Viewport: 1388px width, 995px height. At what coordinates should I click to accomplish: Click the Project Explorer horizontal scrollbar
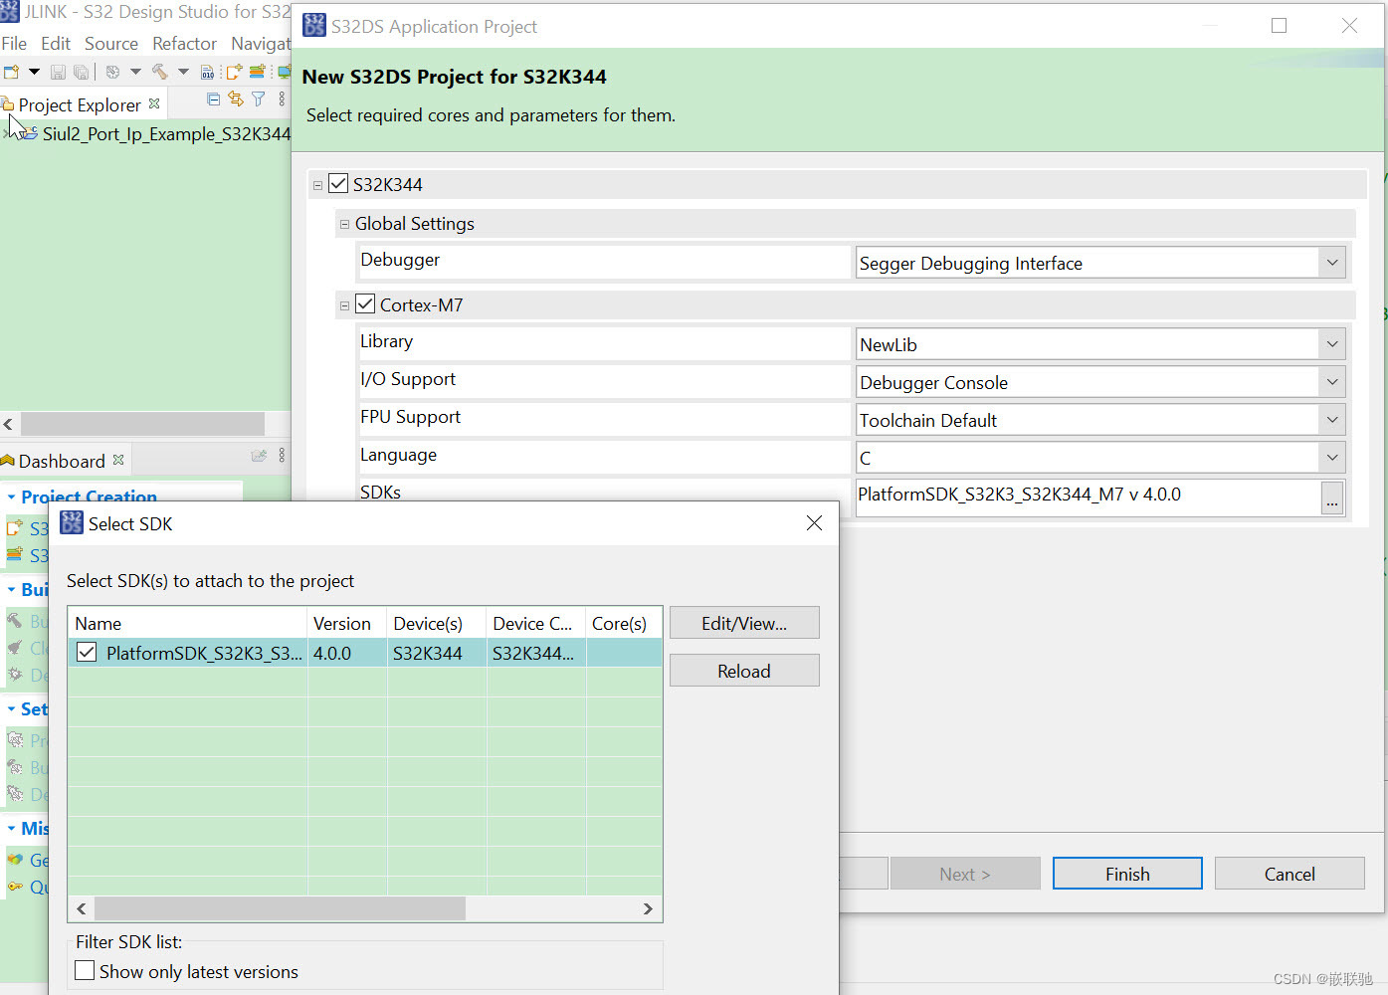click(x=142, y=424)
